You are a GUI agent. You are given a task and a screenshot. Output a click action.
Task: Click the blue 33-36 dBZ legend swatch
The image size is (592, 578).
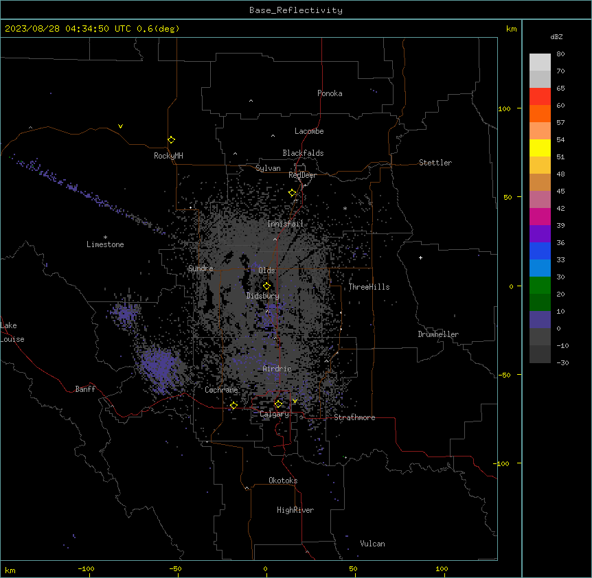click(540, 251)
